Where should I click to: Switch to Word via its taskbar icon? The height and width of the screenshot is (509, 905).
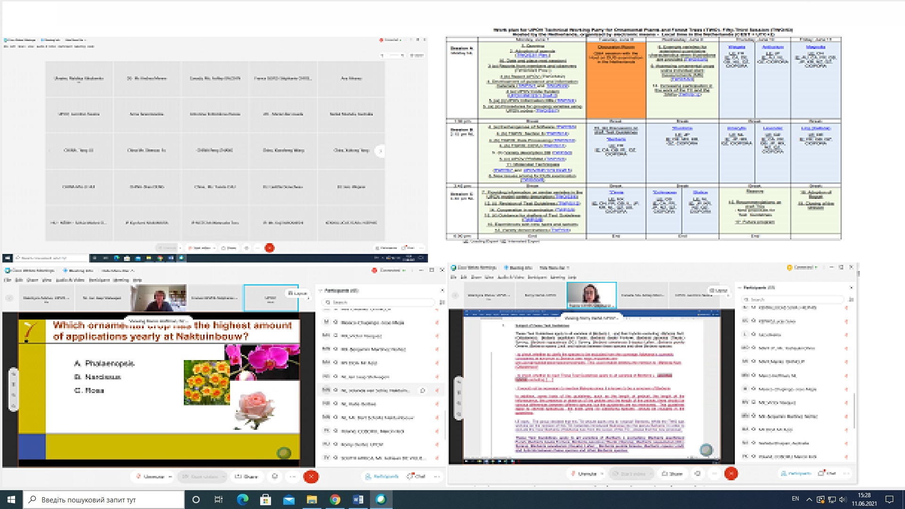tap(358, 500)
